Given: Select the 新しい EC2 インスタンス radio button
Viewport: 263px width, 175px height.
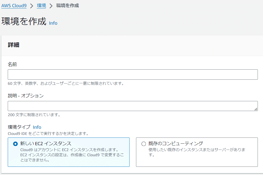Looking at the screenshot, I should (x=15, y=144).
